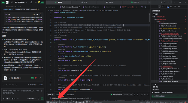Switch to the 设置 settings tab
The width and height of the screenshot is (188, 103).
tap(84, 2)
